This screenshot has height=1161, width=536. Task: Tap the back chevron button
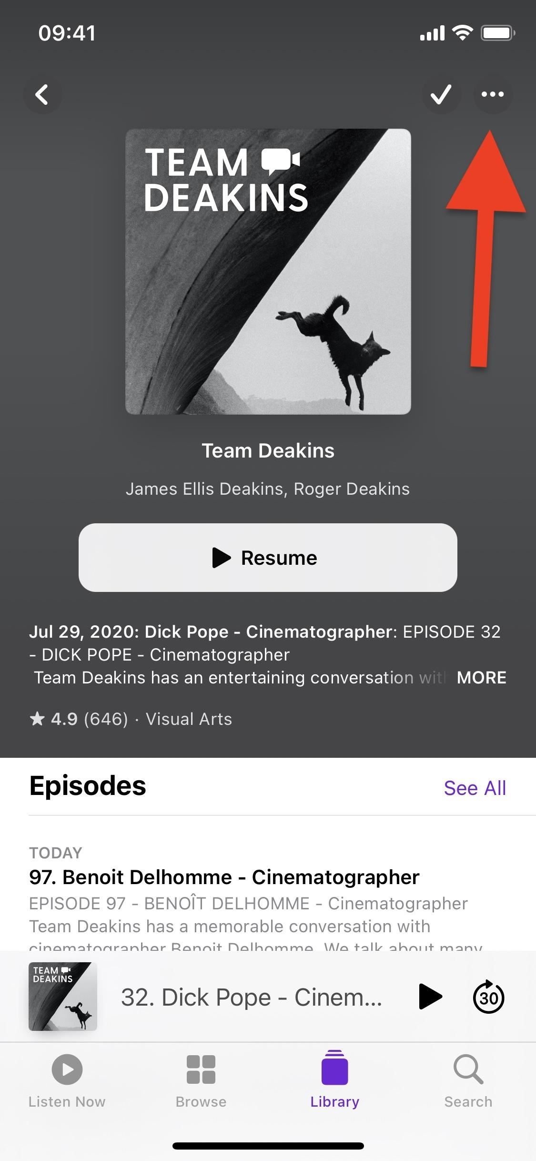click(42, 94)
